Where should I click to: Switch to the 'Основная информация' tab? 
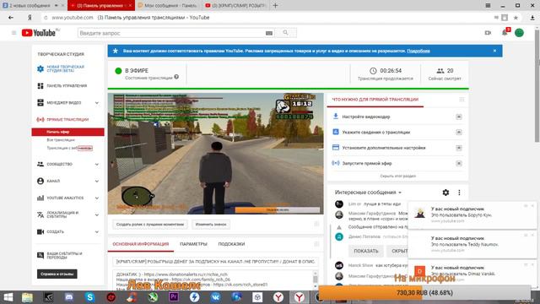coord(141,244)
